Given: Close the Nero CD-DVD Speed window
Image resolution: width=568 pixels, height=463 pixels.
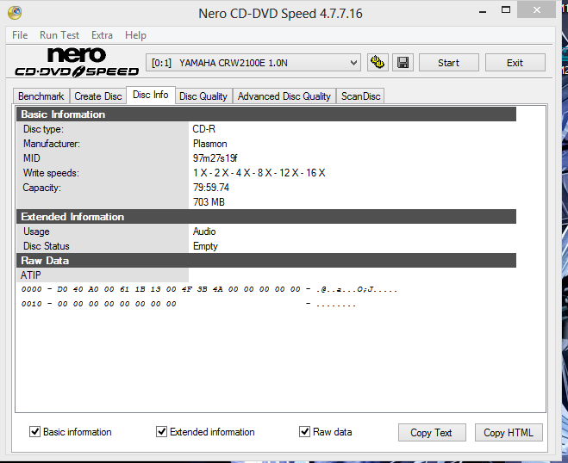Looking at the screenshot, I should point(536,10).
